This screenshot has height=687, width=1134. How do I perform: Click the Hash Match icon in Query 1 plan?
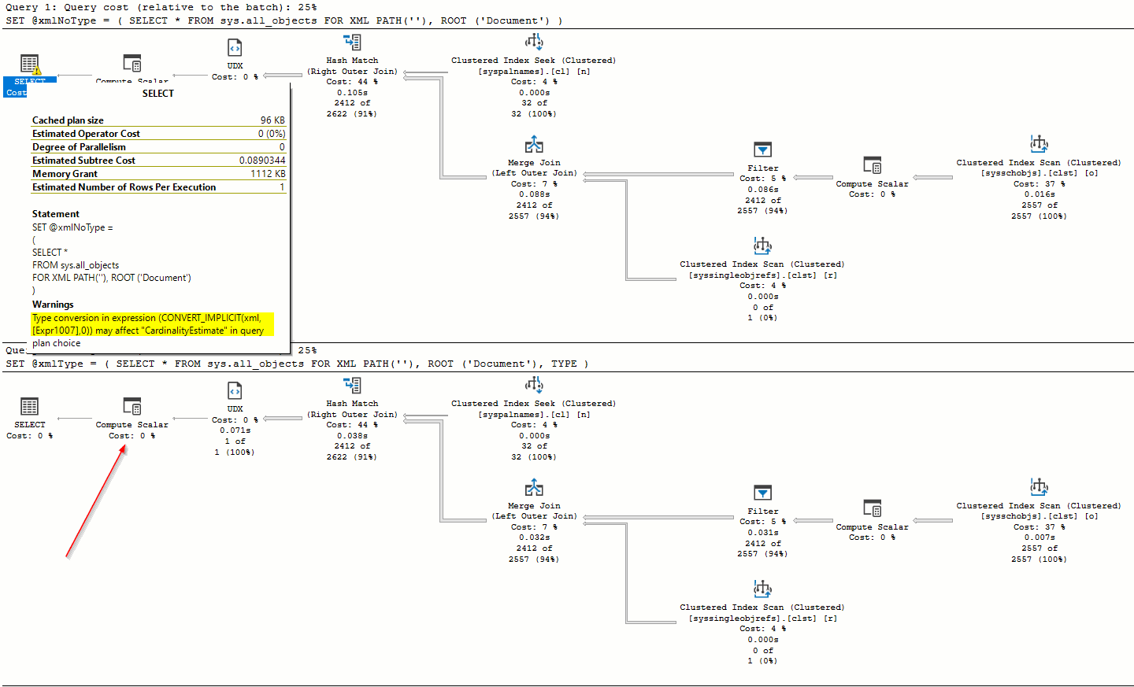coord(352,42)
